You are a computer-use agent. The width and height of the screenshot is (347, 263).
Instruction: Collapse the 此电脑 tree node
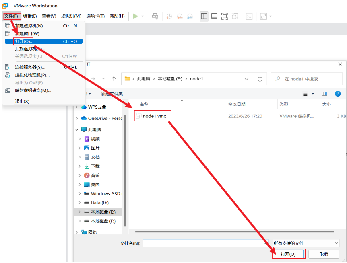click(x=77, y=130)
